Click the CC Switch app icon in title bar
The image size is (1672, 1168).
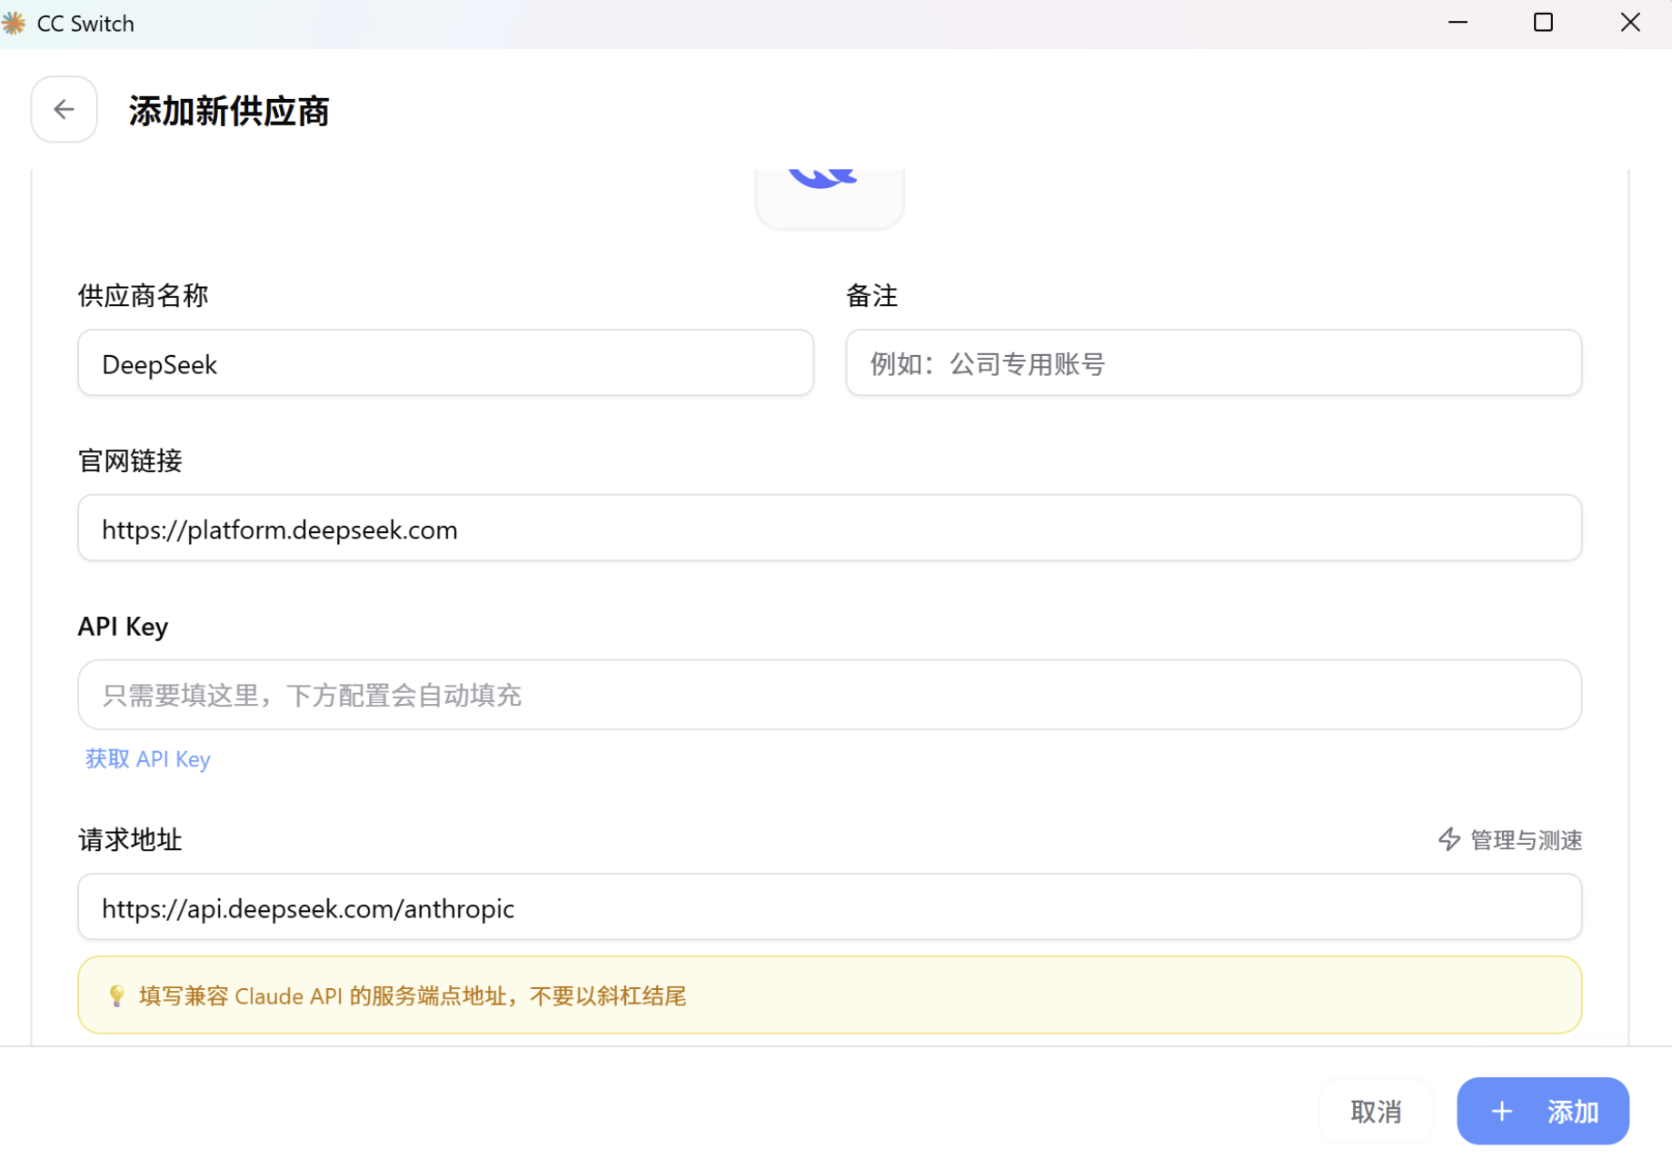tap(15, 23)
